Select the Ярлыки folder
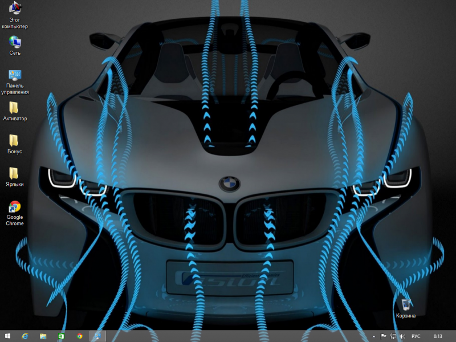The height and width of the screenshot is (342, 456). (15, 177)
